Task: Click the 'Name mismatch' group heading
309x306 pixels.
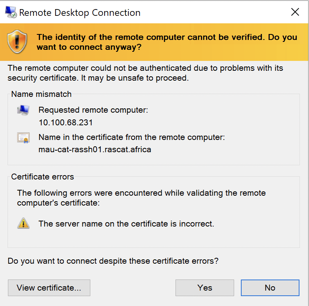Action: (41, 94)
